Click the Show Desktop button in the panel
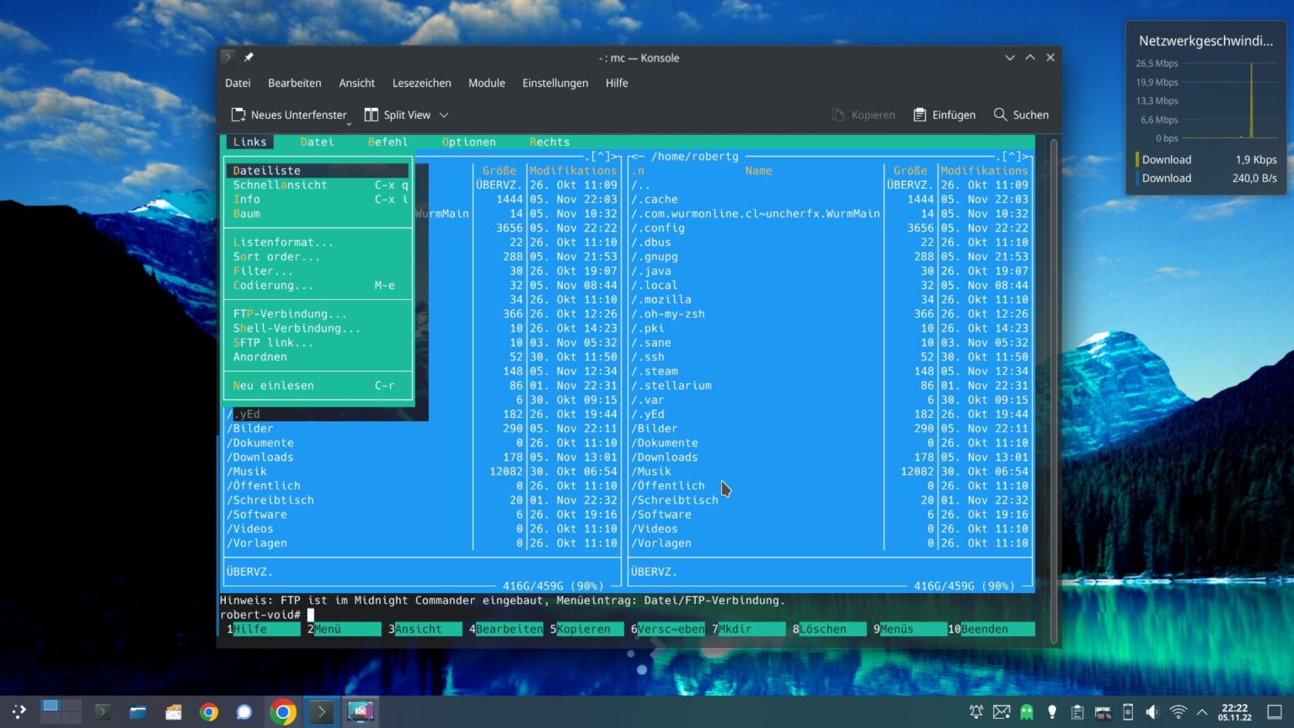The height and width of the screenshot is (728, 1294). pos(1275,712)
